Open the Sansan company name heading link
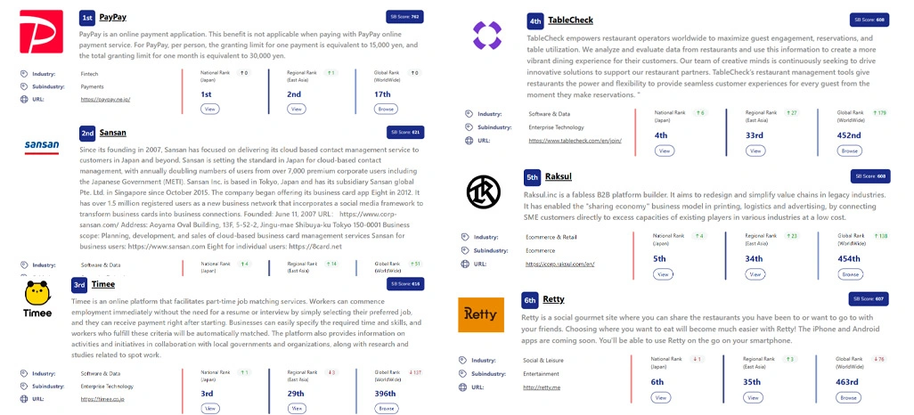This screenshot has height=415, width=914. click(x=112, y=133)
